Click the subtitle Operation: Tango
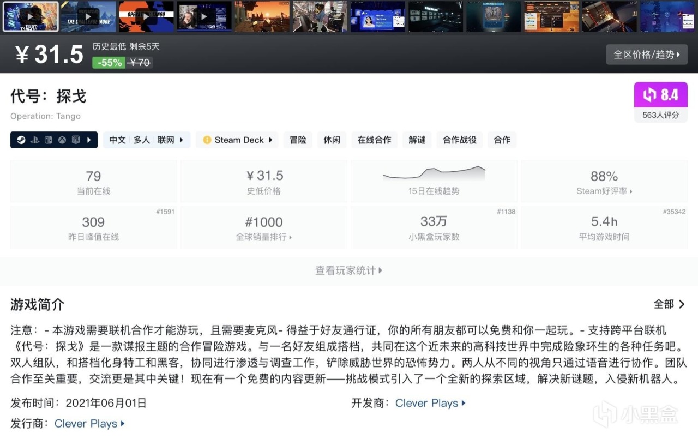 click(45, 116)
